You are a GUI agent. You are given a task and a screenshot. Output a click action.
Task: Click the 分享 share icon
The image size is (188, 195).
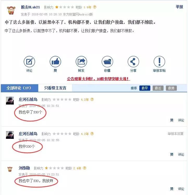tap(133, 62)
